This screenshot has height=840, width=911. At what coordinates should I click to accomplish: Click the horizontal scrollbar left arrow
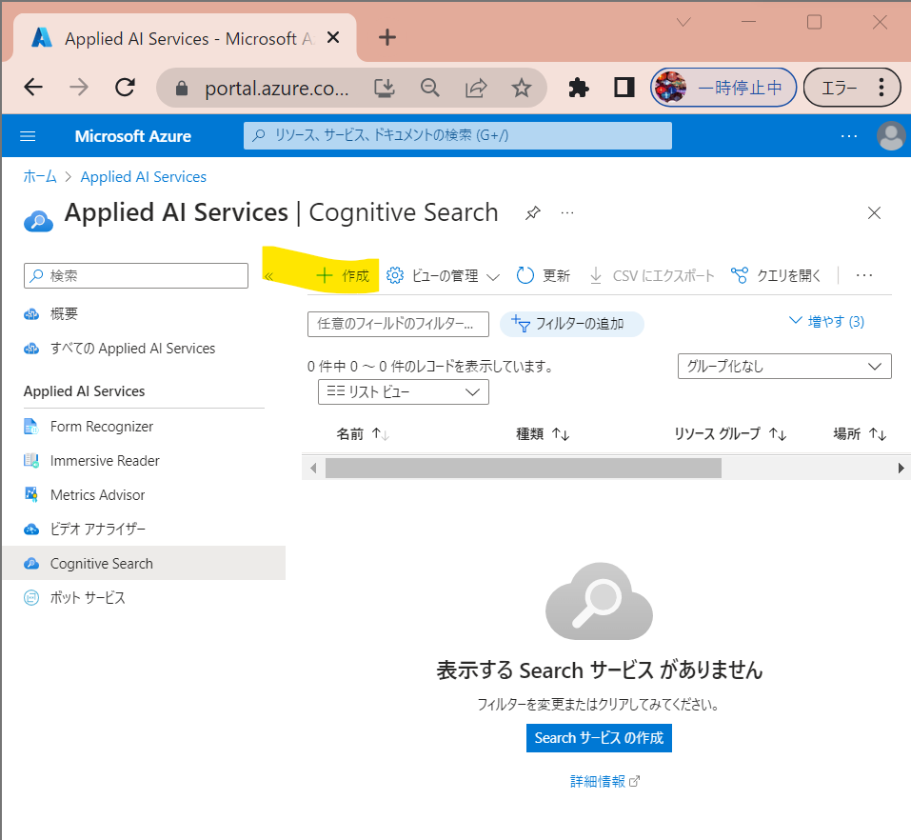click(x=314, y=468)
